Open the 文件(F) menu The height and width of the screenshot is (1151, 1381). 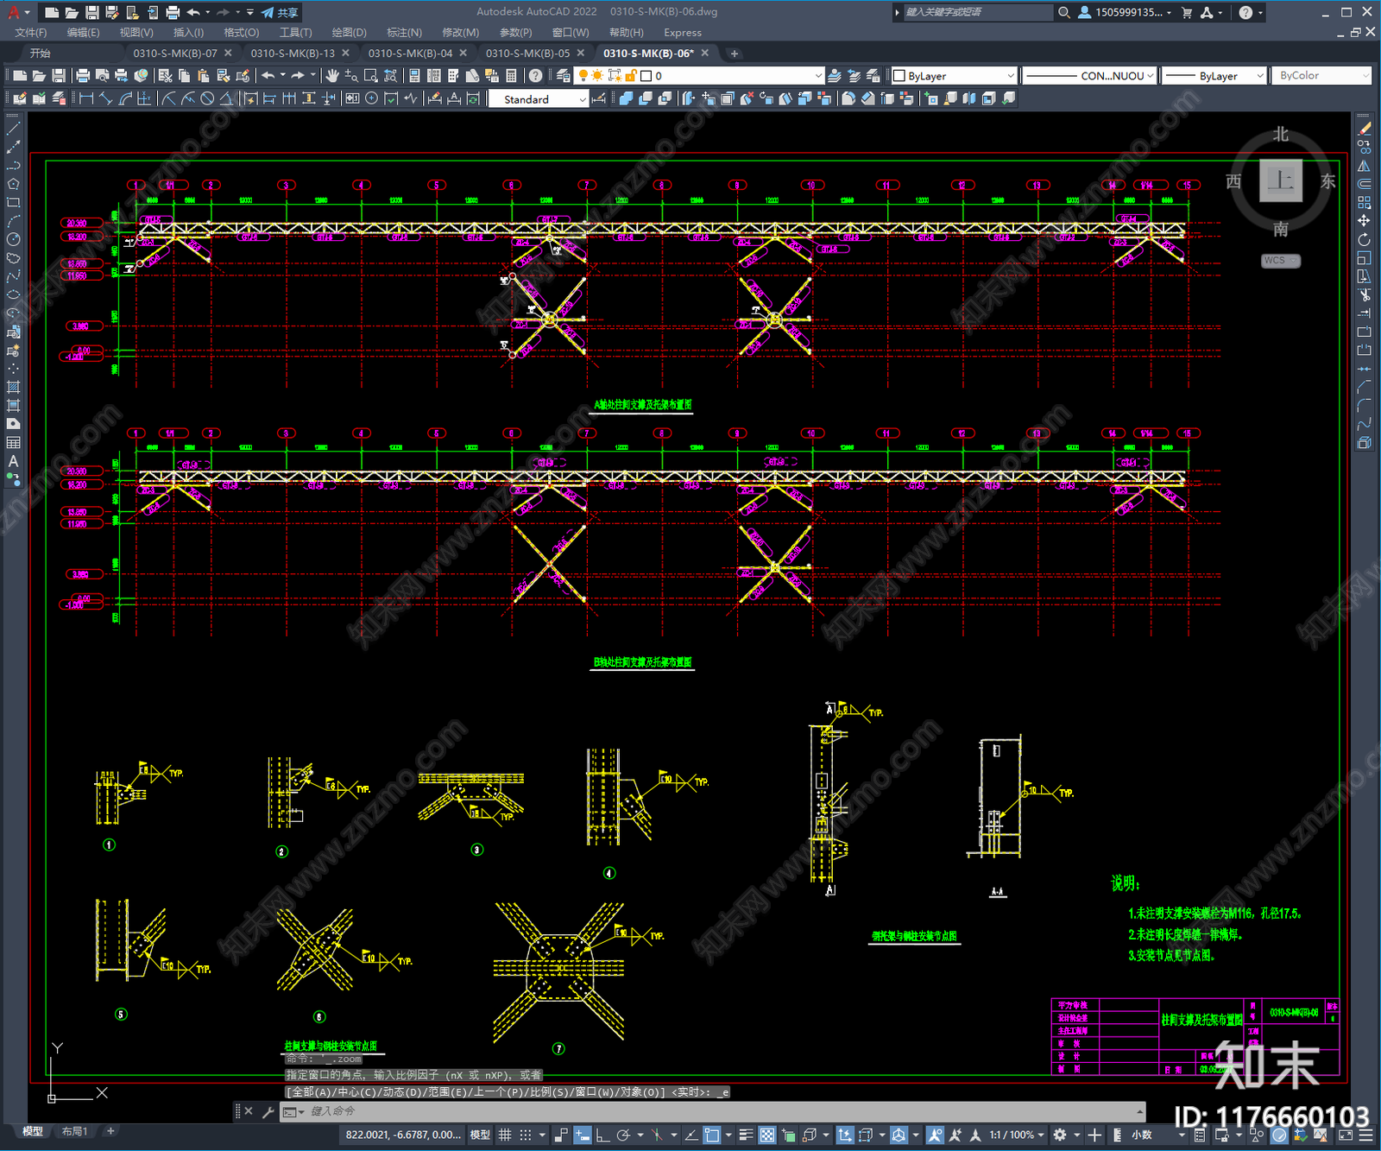pyautogui.click(x=30, y=33)
